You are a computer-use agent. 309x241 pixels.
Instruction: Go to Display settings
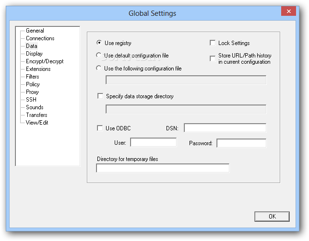(34, 54)
